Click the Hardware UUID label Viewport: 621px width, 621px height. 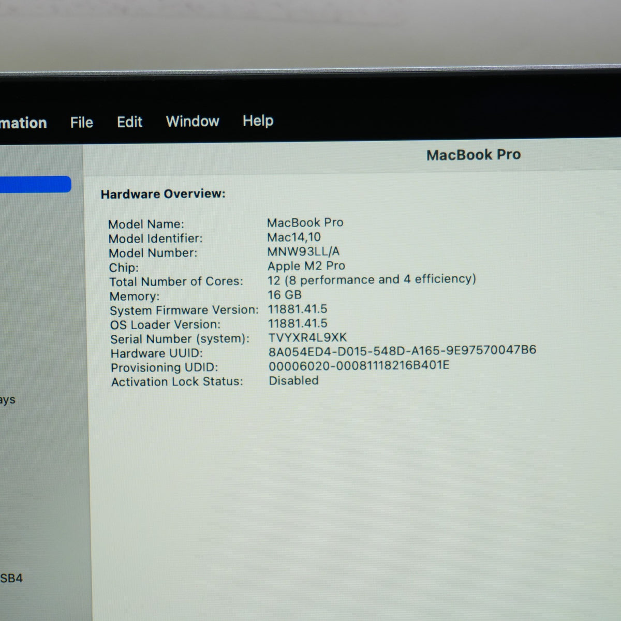coord(157,353)
